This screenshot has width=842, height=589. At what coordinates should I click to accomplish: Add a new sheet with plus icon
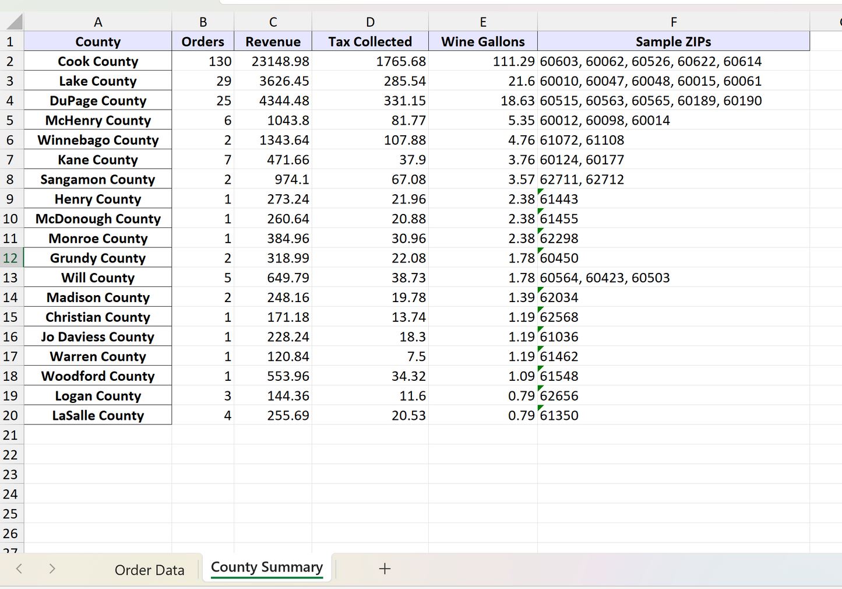(x=385, y=569)
